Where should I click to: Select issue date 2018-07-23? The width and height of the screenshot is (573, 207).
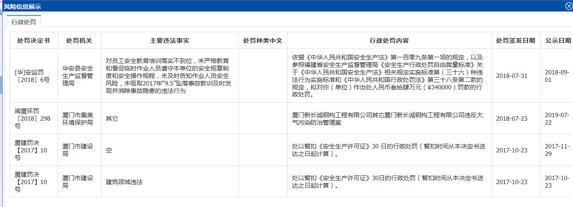click(x=511, y=119)
